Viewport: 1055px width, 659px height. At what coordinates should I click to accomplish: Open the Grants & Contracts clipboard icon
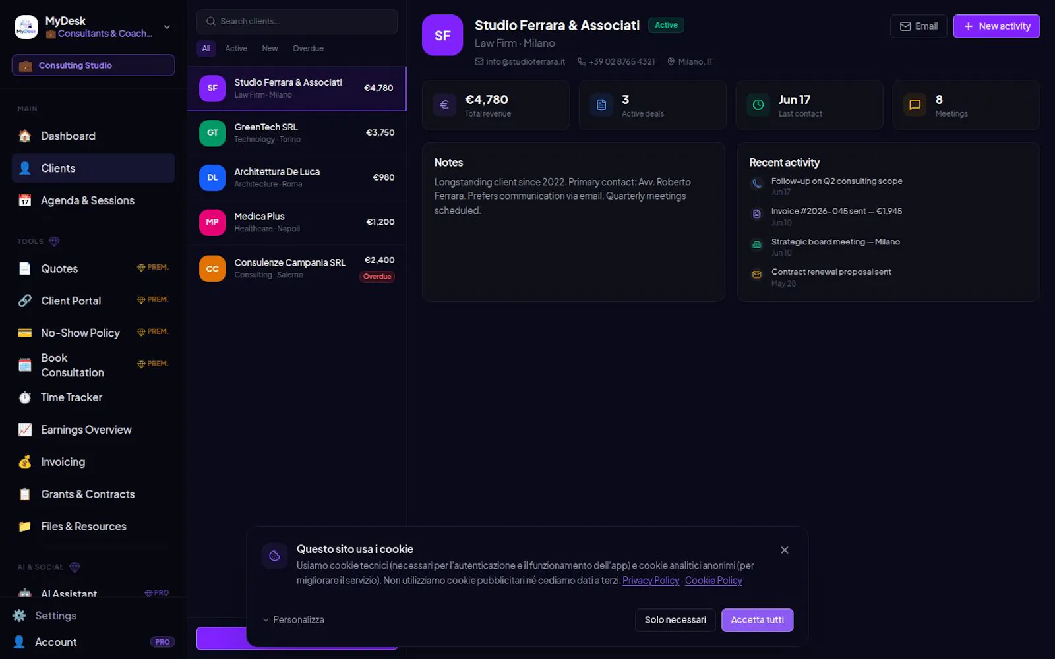point(25,494)
